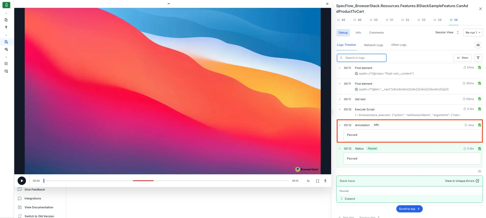Open the Re-run 1 dropdown

(472, 33)
